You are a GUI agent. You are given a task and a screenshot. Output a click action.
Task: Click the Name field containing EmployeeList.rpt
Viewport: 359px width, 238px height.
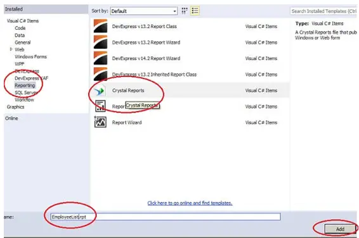click(x=166, y=216)
